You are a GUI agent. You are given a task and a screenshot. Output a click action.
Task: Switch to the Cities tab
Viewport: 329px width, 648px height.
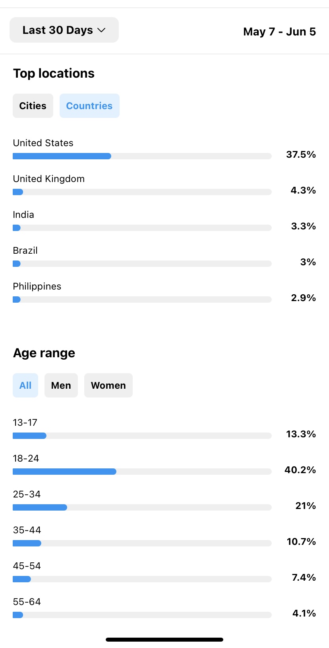point(33,106)
